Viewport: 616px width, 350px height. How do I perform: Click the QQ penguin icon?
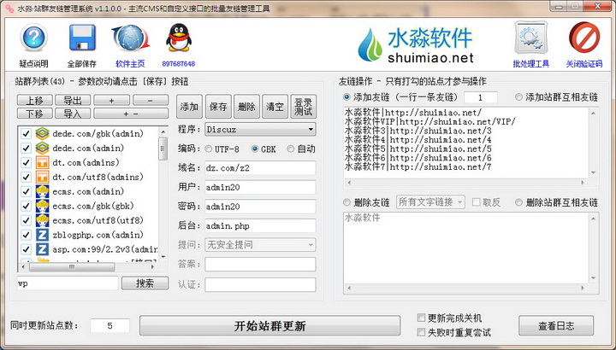click(x=179, y=38)
